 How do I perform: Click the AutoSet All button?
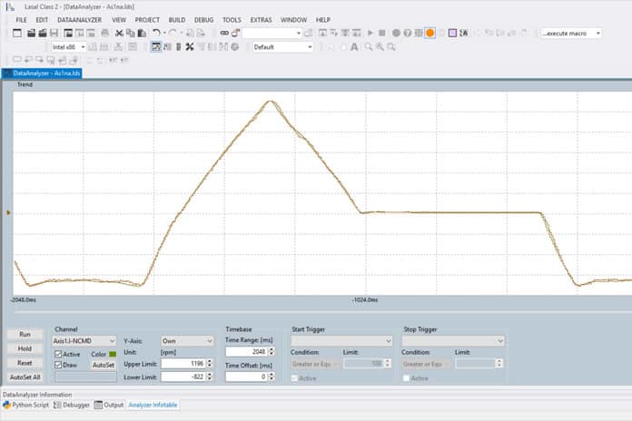(x=25, y=377)
